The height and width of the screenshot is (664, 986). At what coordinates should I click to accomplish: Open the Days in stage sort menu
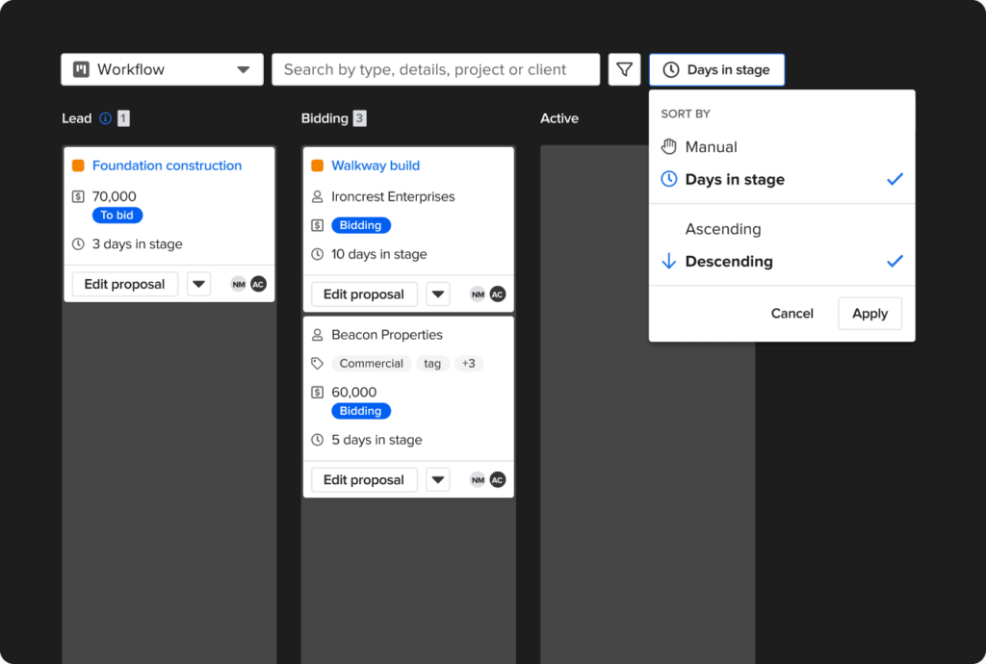716,68
